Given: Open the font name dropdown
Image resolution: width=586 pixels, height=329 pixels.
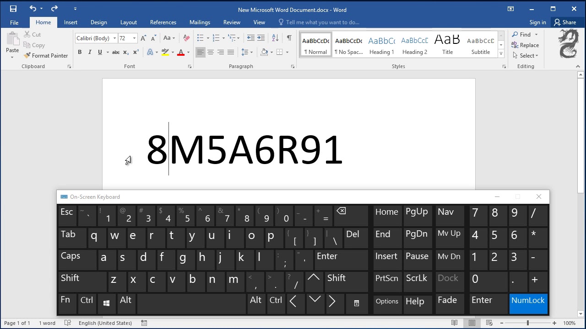Looking at the screenshot, I should (x=114, y=38).
